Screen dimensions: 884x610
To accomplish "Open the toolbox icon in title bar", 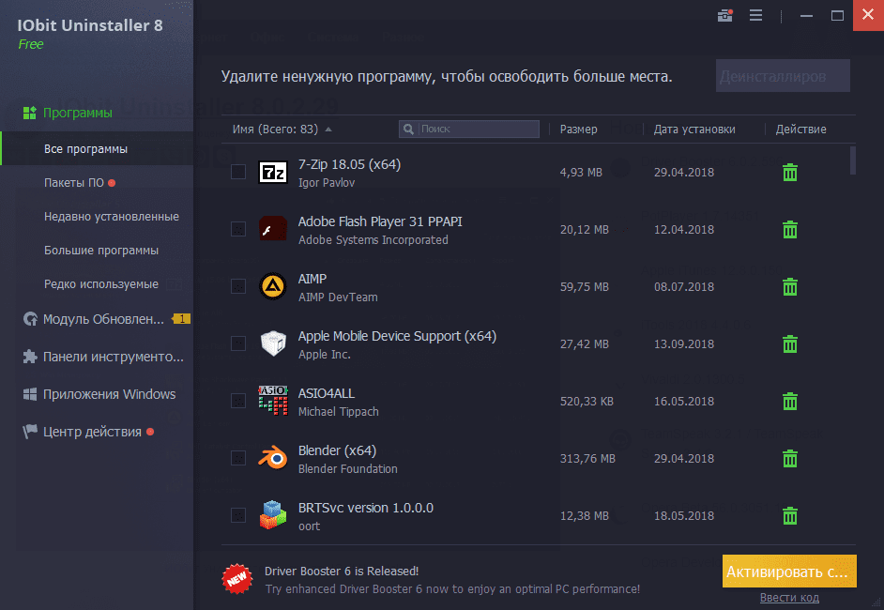I will tap(725, 15).
